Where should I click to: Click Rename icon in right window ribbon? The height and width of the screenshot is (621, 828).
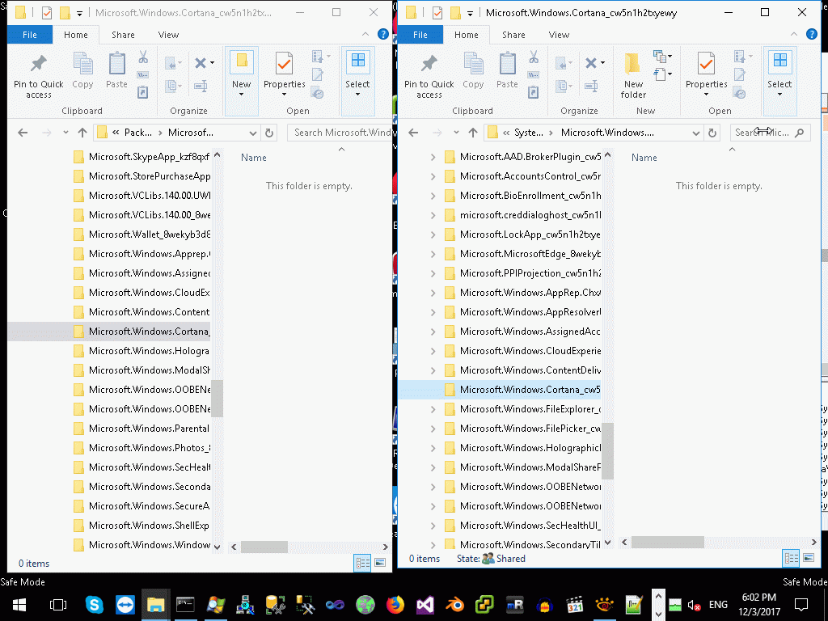tap(591, 85)
